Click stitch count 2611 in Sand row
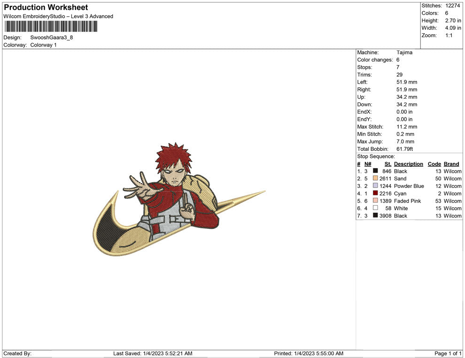 click(x=385, y=179)
